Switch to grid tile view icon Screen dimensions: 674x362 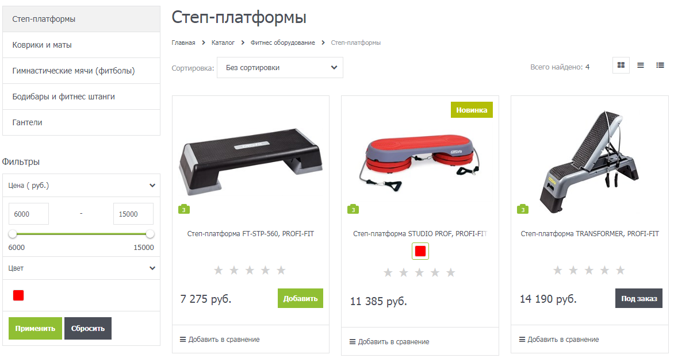pyautogui.click(x=621, y=66)
